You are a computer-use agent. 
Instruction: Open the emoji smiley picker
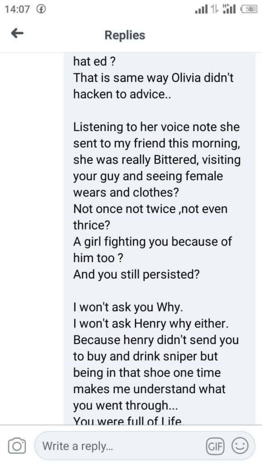click(x=239, y=446)
